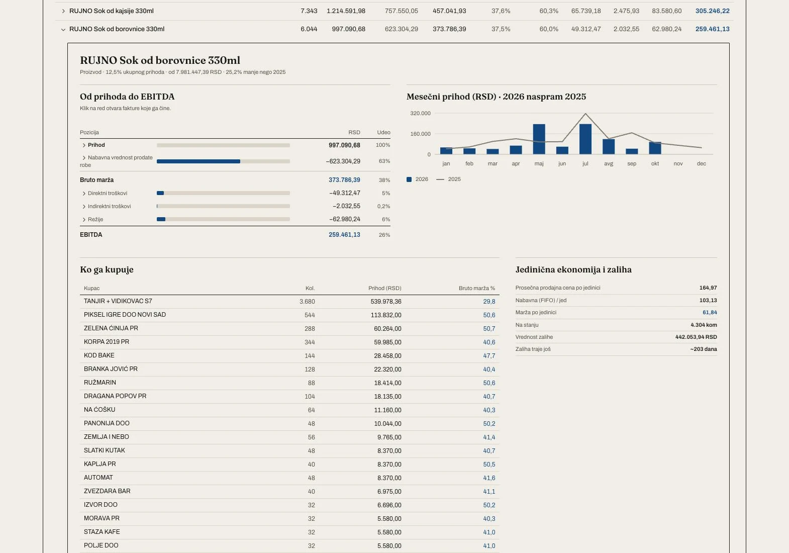
Task: Click the 2025 legend line marker
Action: click(440, 179)
